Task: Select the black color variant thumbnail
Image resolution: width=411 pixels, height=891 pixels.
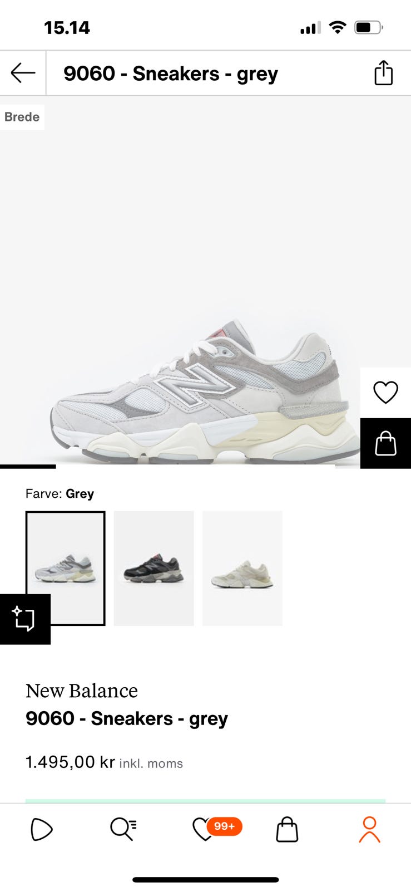Action: [153, 568]
